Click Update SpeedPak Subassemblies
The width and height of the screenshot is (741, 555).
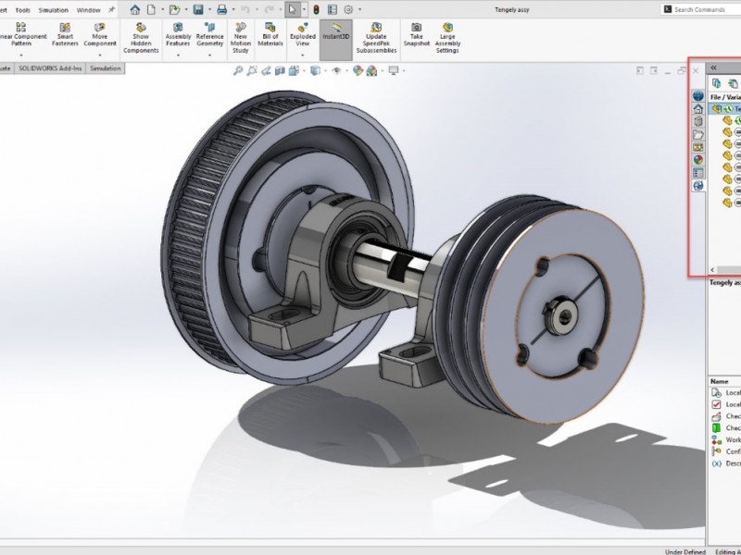click(x=376, y=37)
